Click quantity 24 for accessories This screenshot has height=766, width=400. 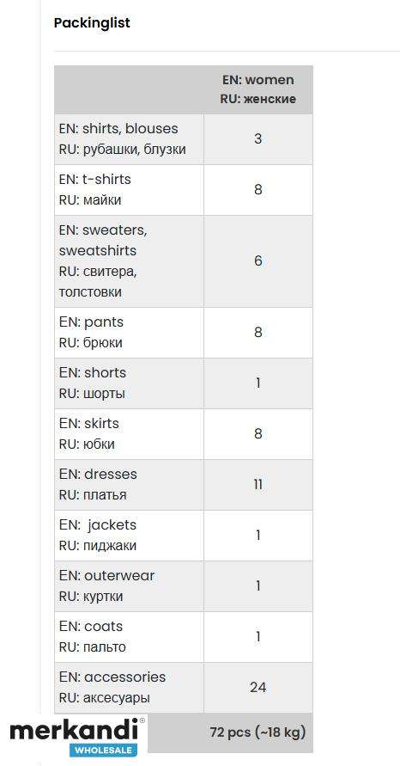(x=258, y=688)
